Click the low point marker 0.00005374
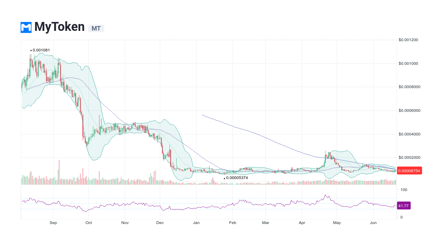 click(236, 178)
